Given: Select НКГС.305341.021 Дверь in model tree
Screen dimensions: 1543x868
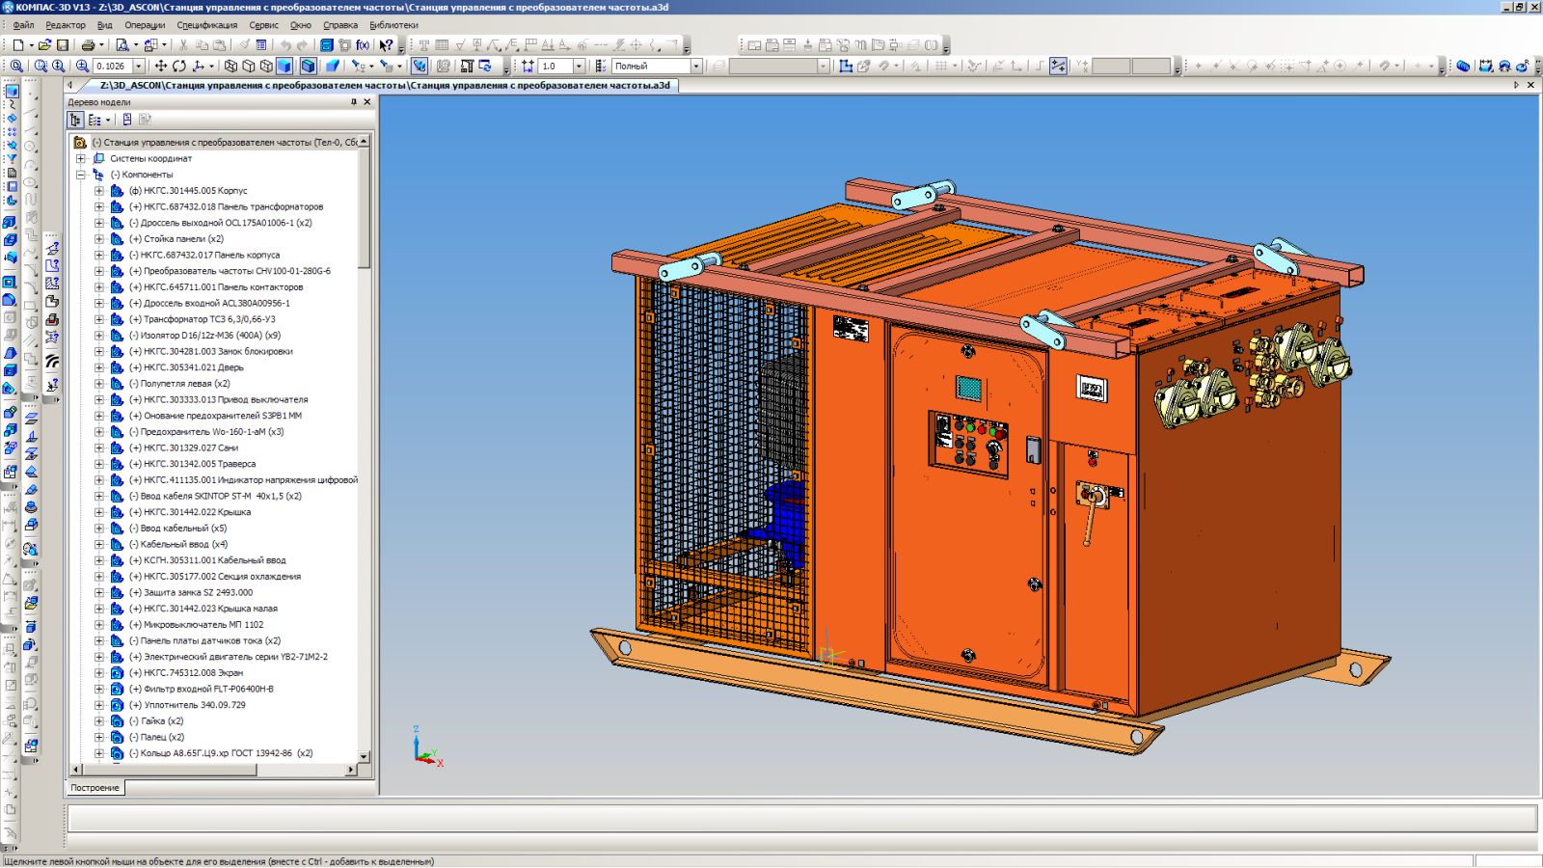Looking at the screenshot, I should tap(194, 367).
